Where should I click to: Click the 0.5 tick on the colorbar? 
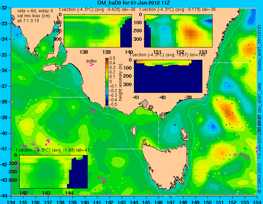coord(112,58)
